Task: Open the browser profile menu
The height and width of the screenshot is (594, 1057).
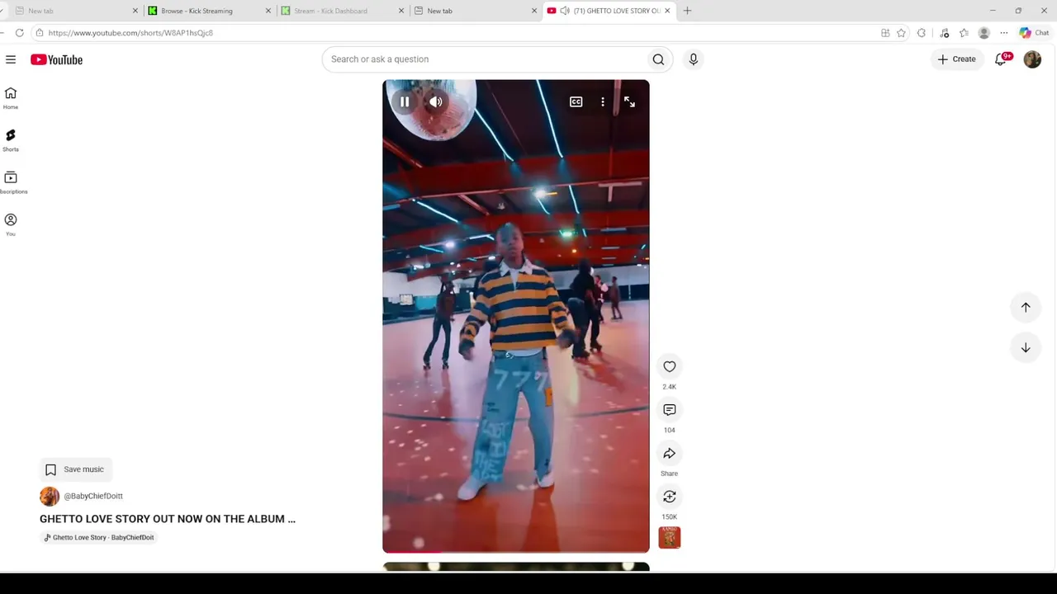Action: (984, 33)
